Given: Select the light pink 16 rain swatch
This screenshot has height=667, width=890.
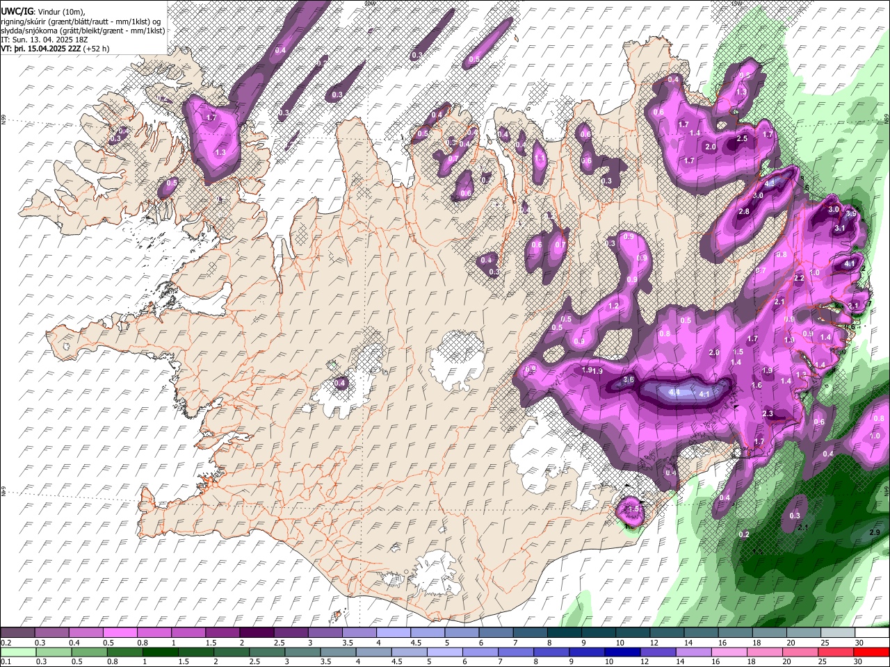Looking at the screenshot, I should (x=729, y=652).
